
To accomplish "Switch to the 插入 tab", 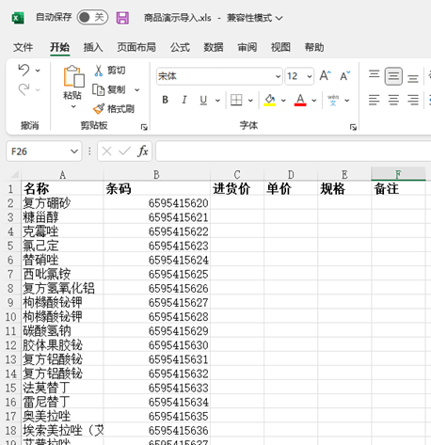I will pyautogui.click(x=93, y=47).
